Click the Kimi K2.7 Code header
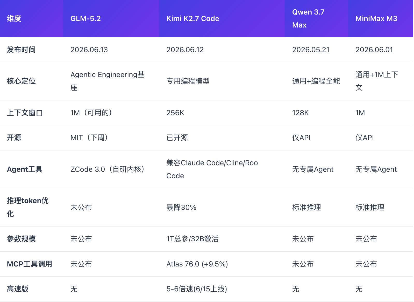This screenshot has height=302, width=414. click(193, 19)
